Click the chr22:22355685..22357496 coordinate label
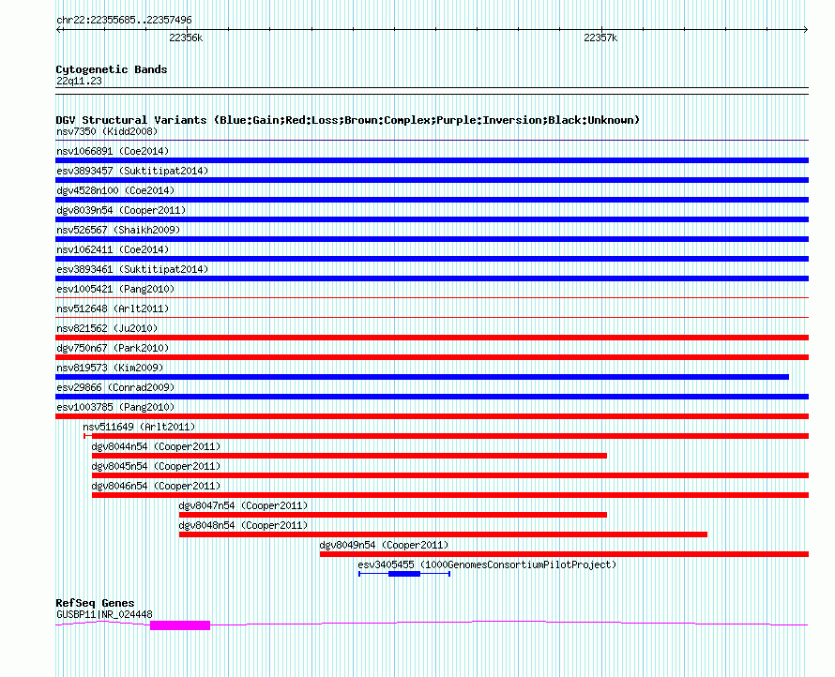 coord(124,20)
